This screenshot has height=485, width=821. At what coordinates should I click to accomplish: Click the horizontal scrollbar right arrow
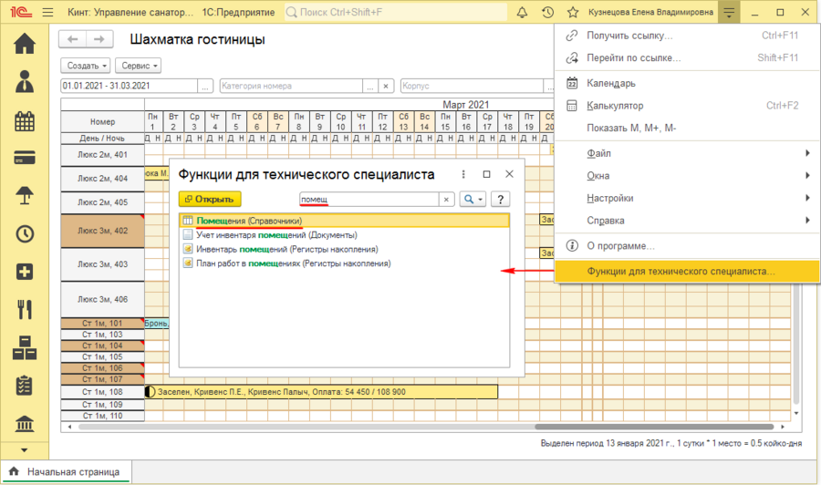coord(783,427)
